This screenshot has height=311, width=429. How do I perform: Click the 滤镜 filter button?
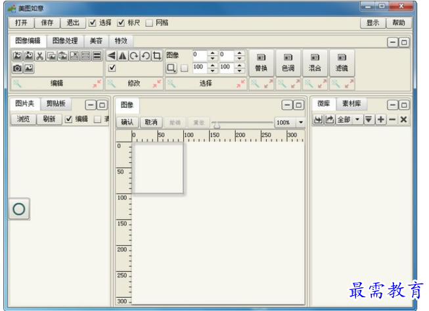tap(342, 63)
